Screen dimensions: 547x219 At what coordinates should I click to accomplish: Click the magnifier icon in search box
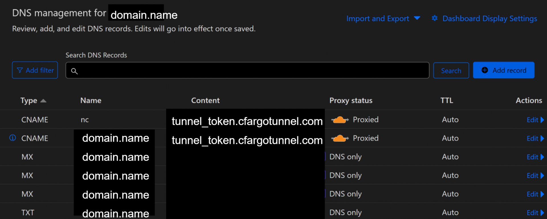pyautogui.click(x=74, y=71)
